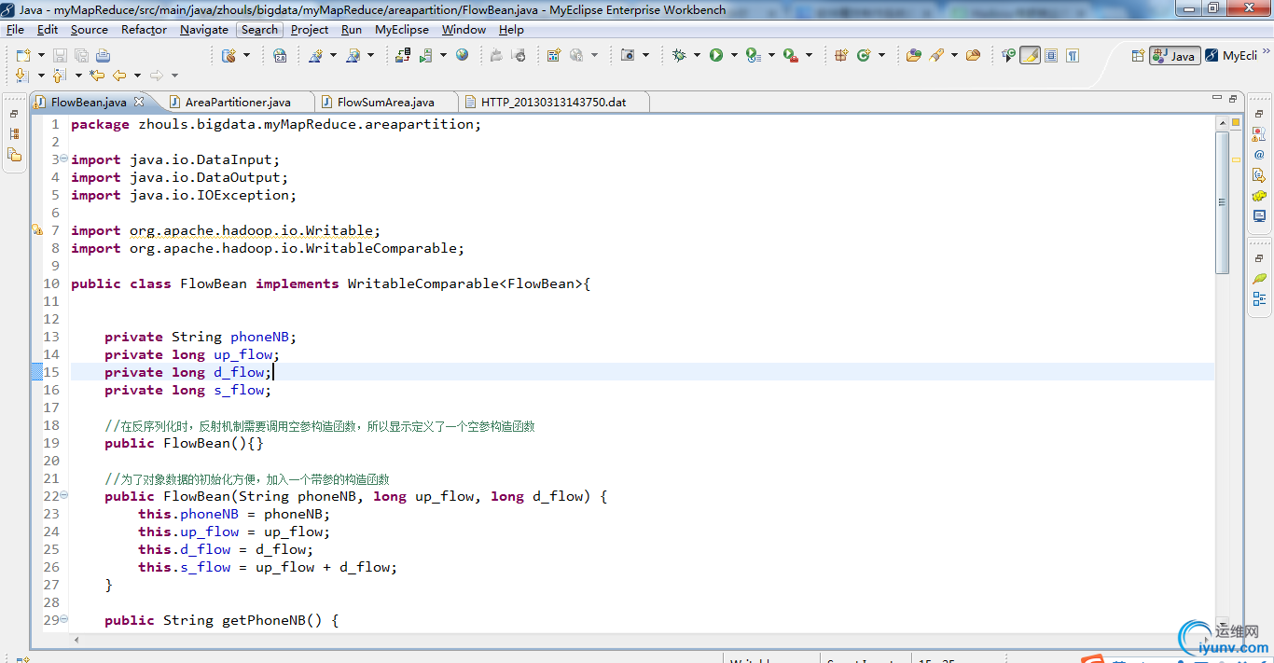The width and height of the screenshot is (1274, 663).
Task: Toggle Mark Occurrences highlighter button
Action: (x=1030, y=56)
